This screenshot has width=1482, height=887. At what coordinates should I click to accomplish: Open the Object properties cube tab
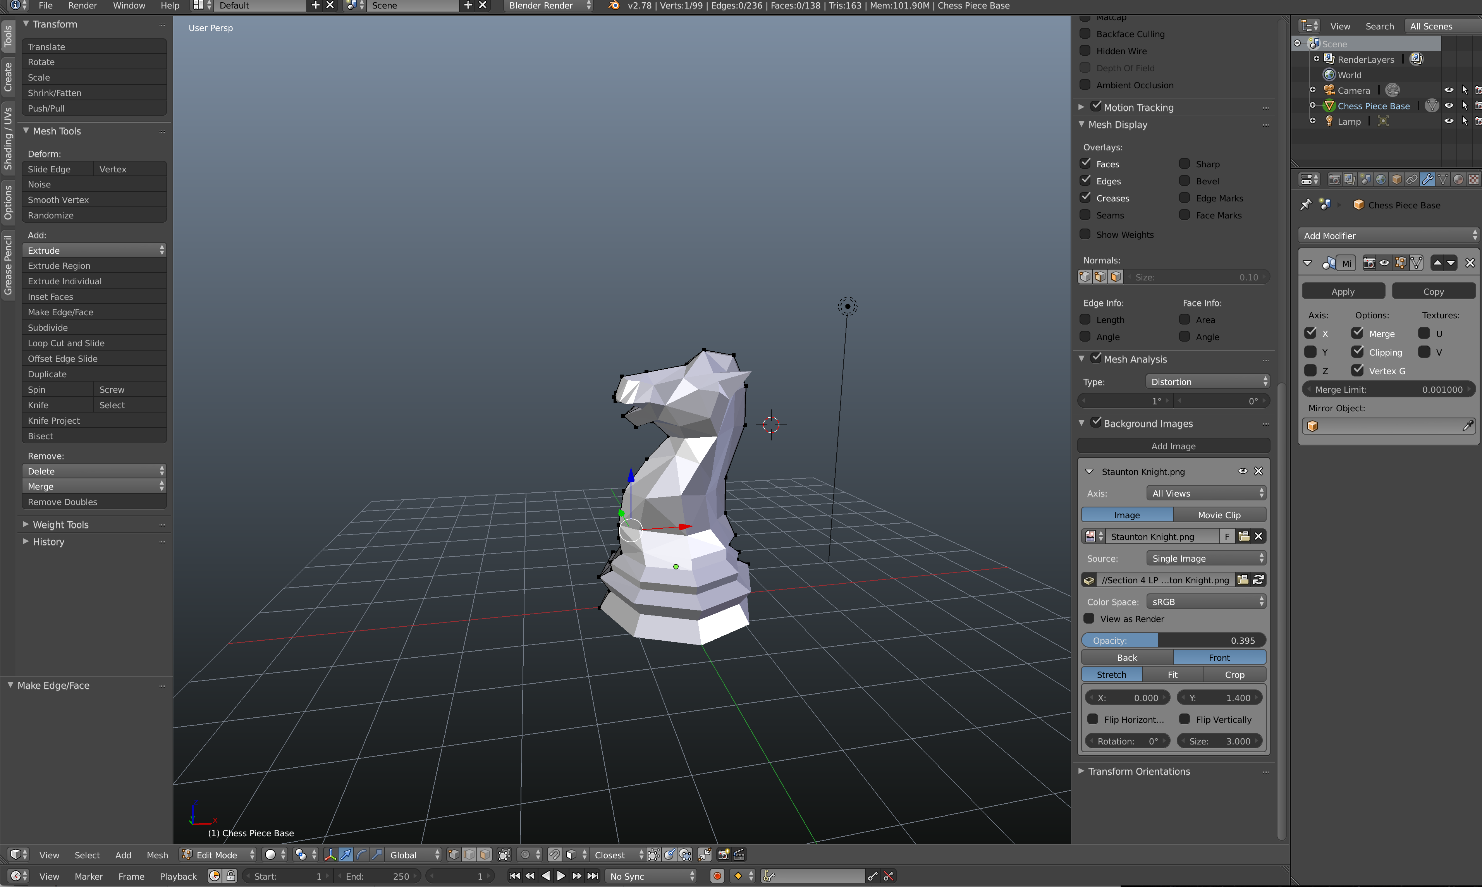pyautogui.click(x=1396, y=179)
